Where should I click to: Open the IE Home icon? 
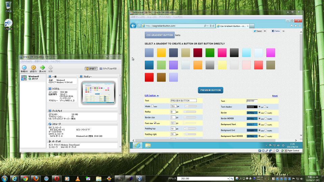click(x=292, y=26)
